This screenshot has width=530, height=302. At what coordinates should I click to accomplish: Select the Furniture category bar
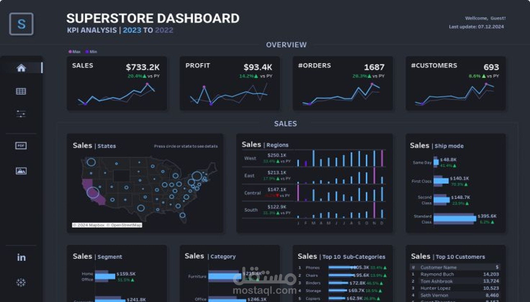(225, 276)
